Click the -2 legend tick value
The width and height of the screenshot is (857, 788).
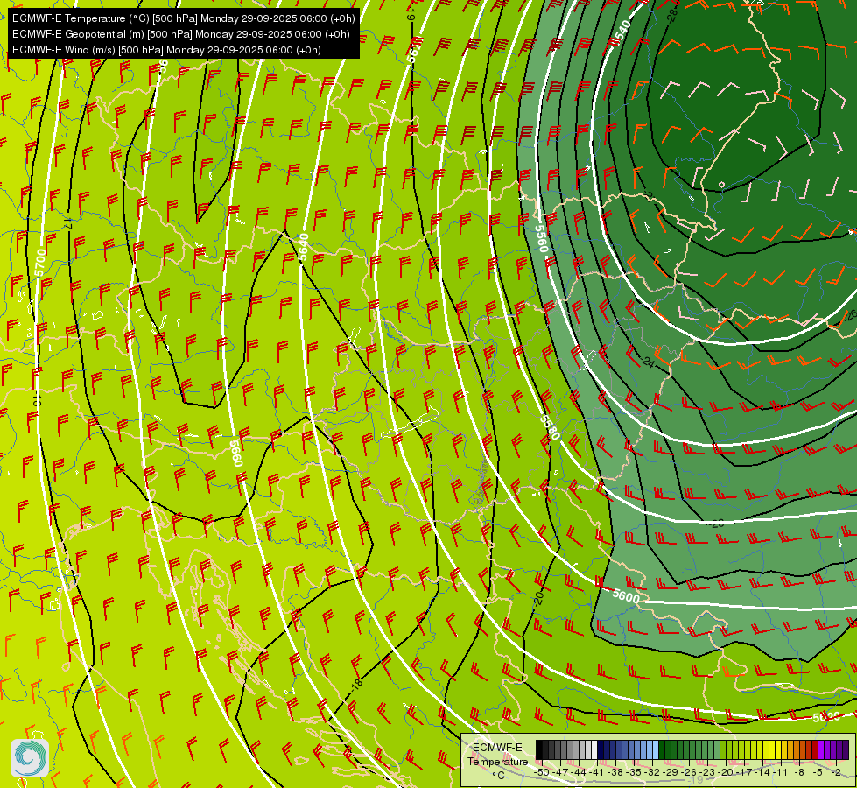tap(836, 772)
